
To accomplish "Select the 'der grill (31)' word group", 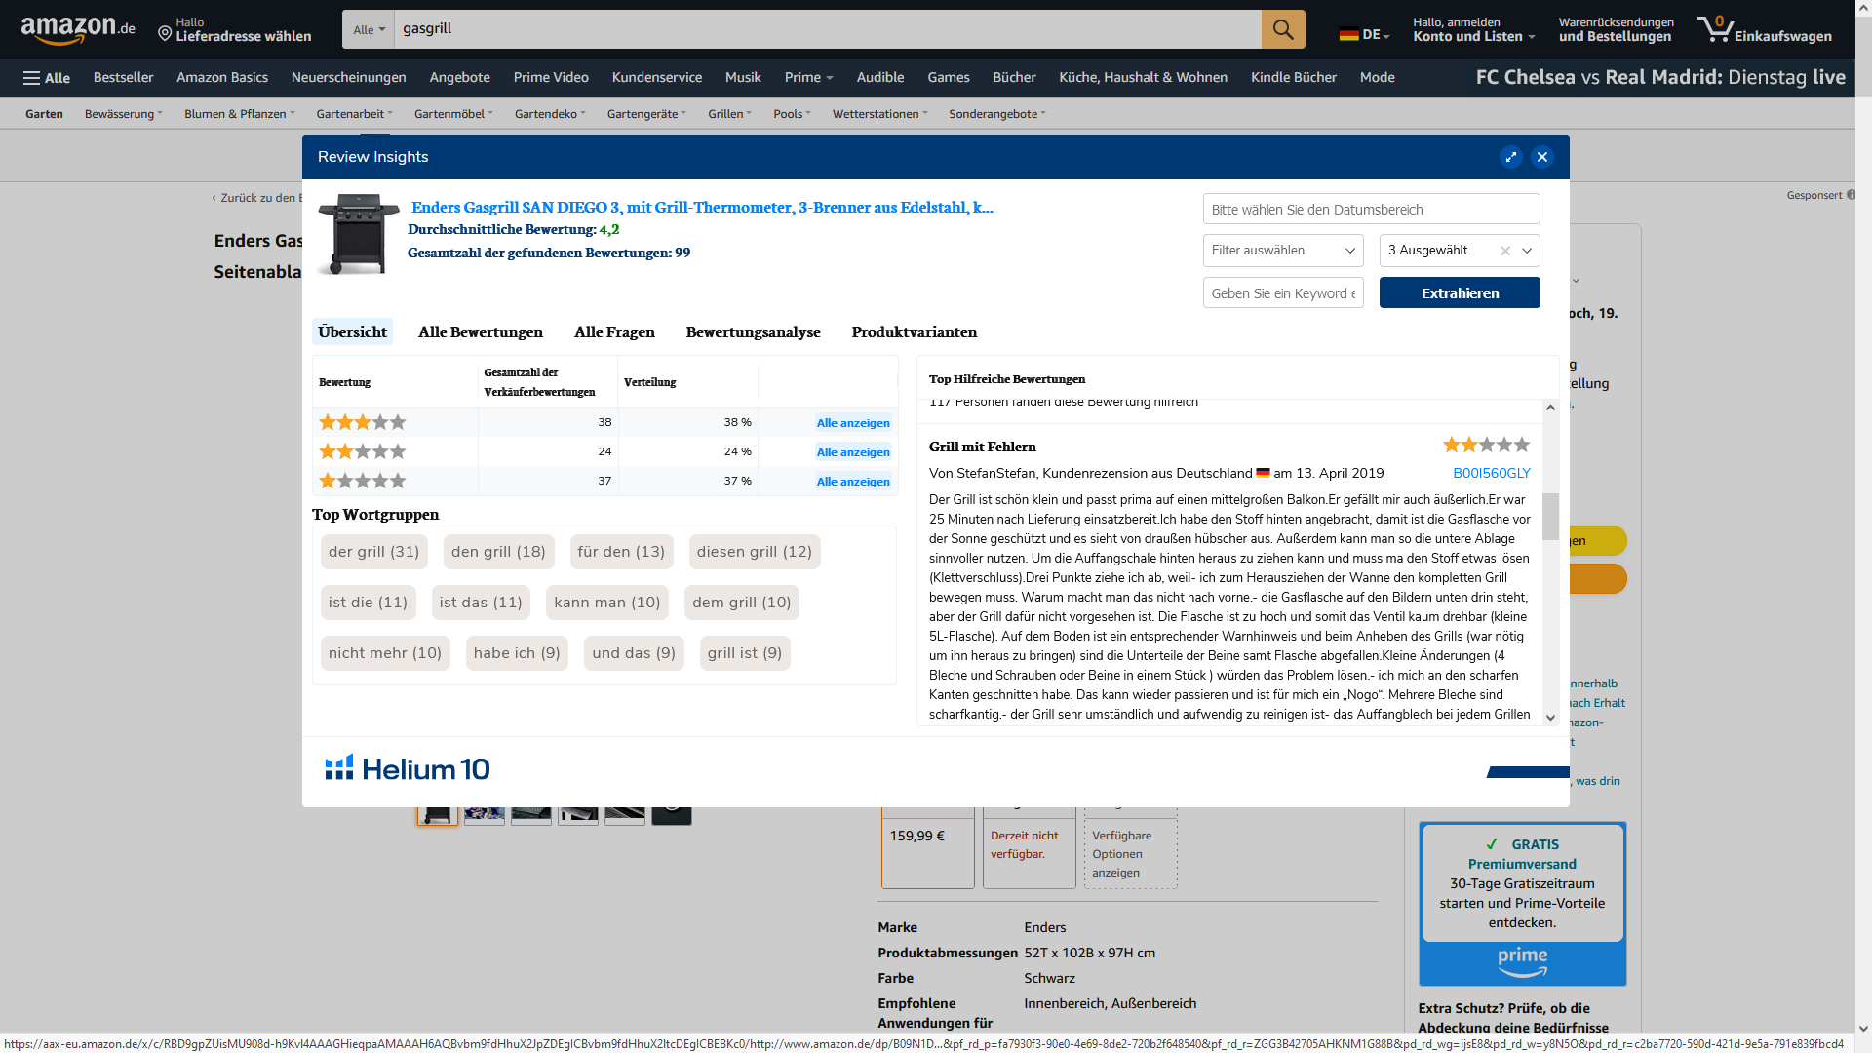I will coord(373,552).
